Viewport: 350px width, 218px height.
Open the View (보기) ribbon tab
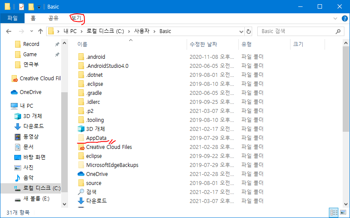[x=76, y=18]
